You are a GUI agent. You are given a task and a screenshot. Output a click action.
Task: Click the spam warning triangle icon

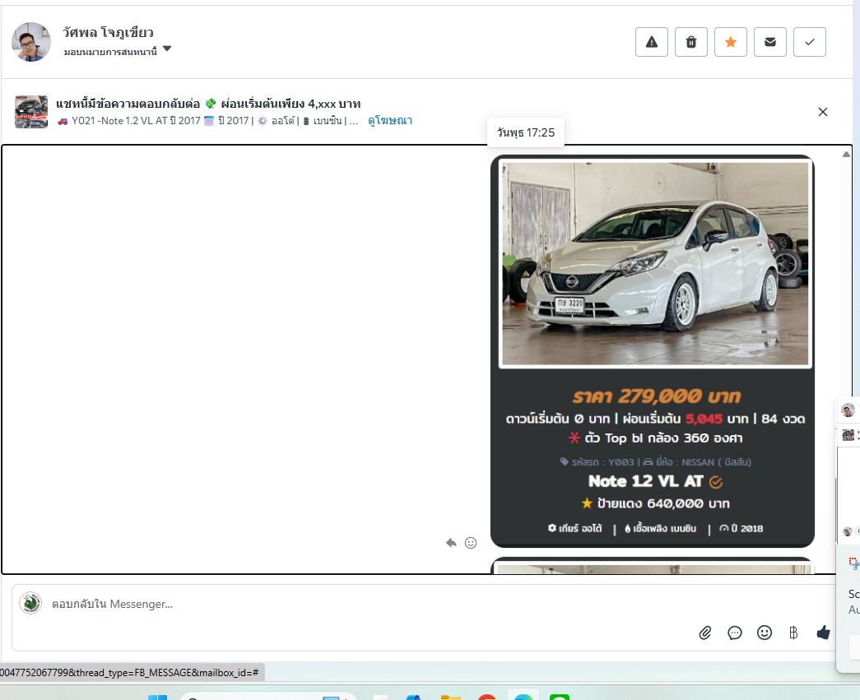[652, 42]
